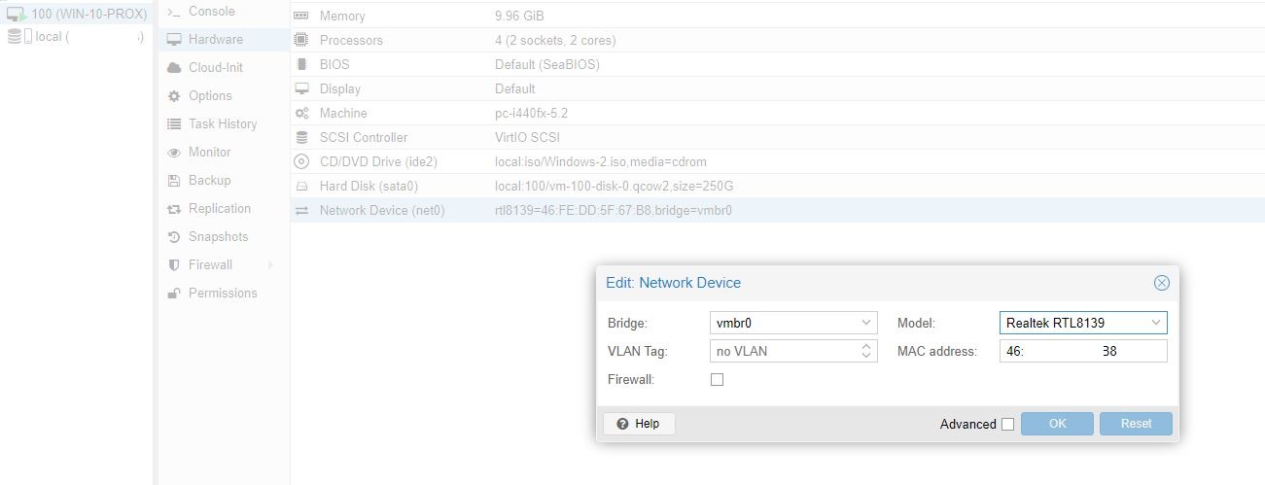Click the Cloud-Init cloud icon
This screenshot has width=1265, height=485.
174,68
